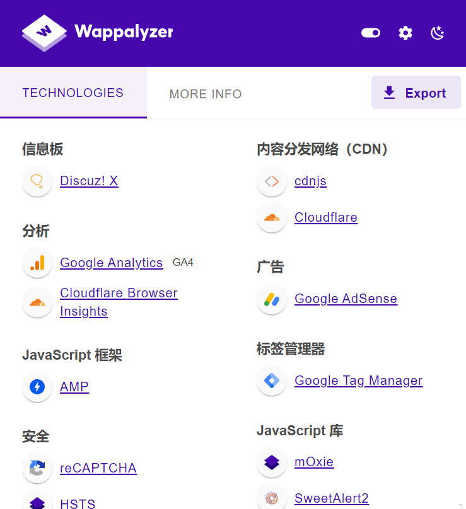The height and width of the screenshot is (509, 466).
Task: Click the 标签管理器 category heading
Action: point(291,348)
